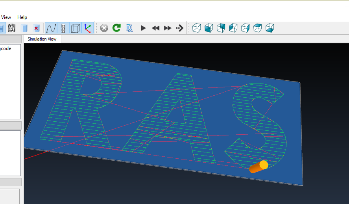Select the Simulation View tab
The width and height of the screenshot is (349, 204).
click(x=42, y=39)
